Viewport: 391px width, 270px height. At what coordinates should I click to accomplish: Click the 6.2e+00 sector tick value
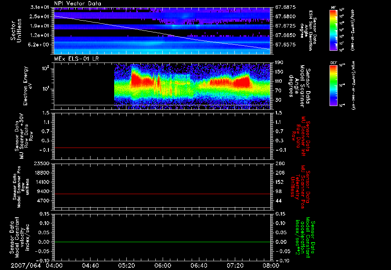click(39, 45)
